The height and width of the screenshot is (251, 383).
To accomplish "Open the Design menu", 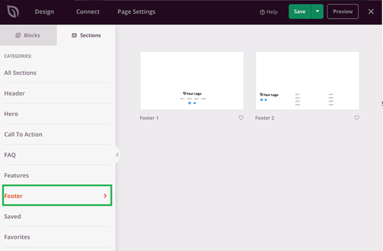I will tap(44, 12).
